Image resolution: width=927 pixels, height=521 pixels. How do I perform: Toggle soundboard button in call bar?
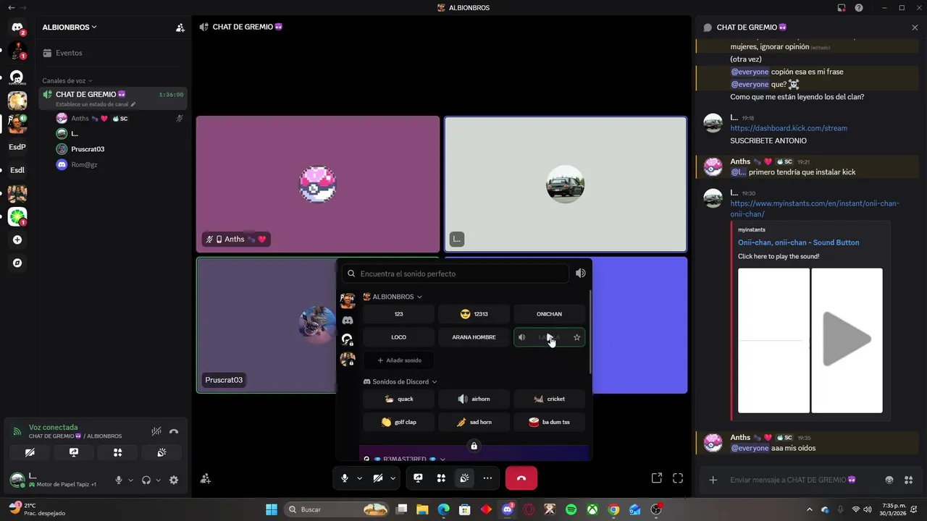pos(464,478)
